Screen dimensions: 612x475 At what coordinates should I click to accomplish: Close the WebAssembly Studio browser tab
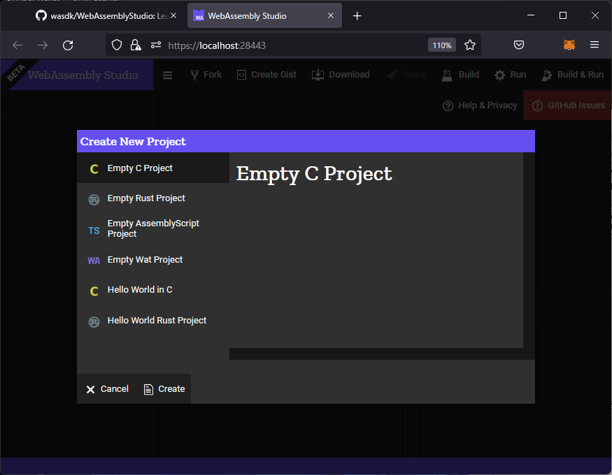tap(331, 15)
